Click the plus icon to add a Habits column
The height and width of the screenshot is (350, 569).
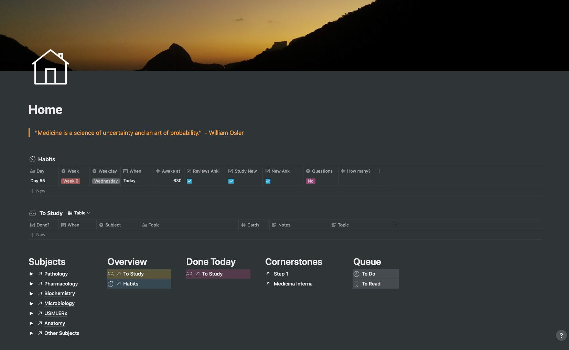coord(379,171)
